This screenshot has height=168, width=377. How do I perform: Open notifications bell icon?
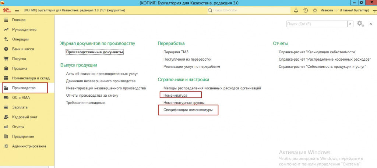pyautogui.click(x=296, y=11)
